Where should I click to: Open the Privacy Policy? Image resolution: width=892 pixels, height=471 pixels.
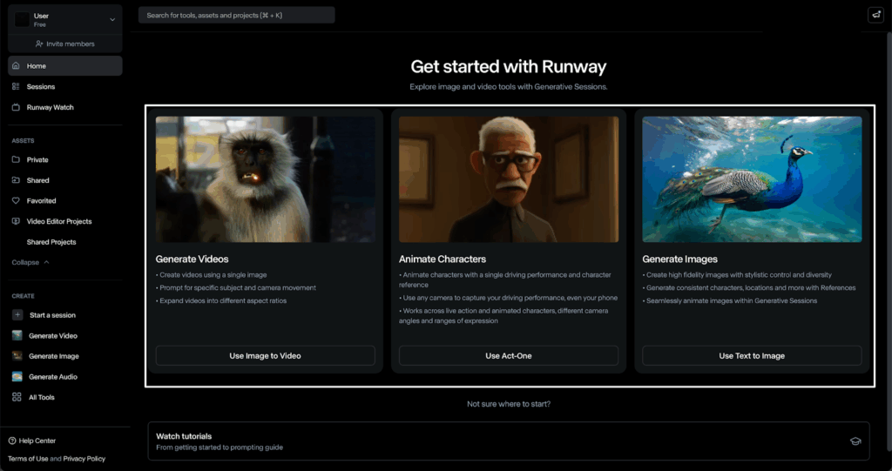[x=84, y=459]
